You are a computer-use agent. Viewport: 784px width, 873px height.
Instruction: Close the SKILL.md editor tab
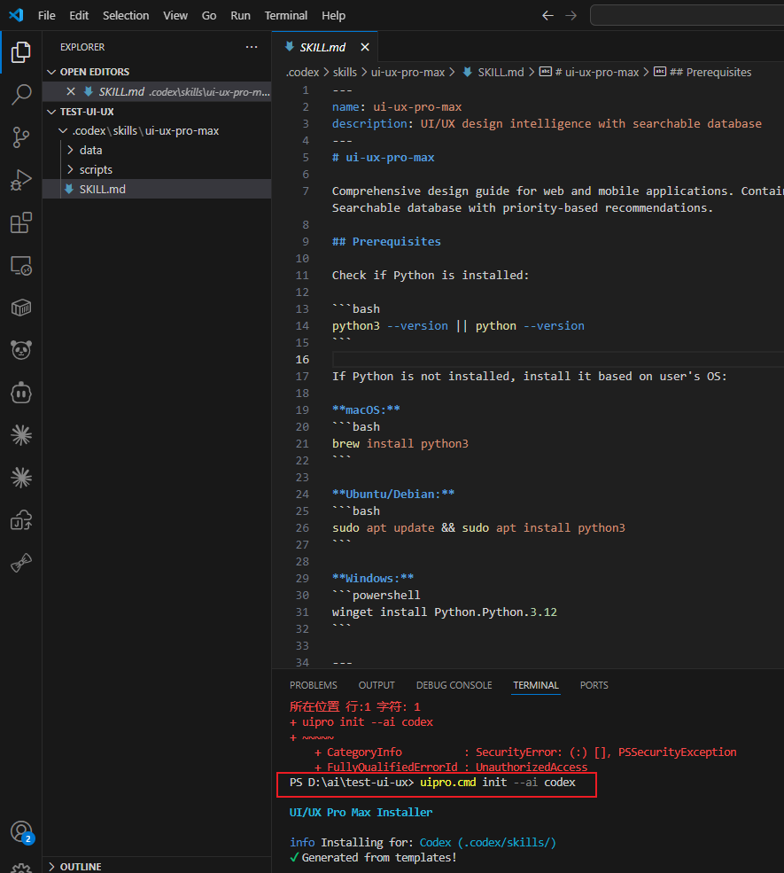[364, 47]
